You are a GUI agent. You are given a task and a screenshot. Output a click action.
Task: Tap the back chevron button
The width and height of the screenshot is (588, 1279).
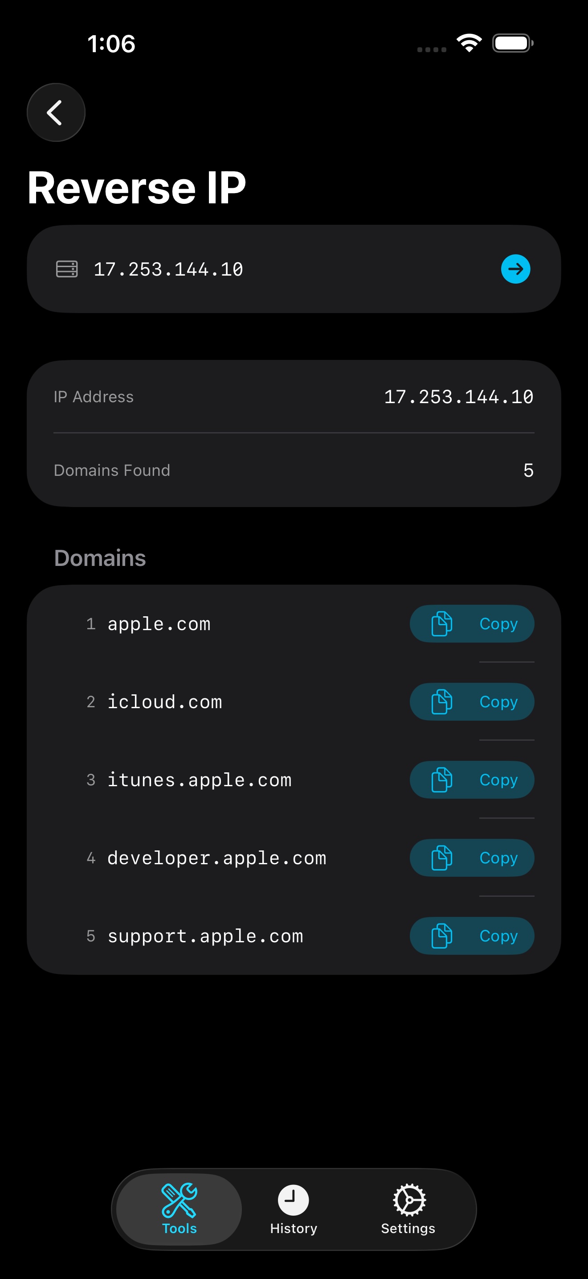(56, 113)
